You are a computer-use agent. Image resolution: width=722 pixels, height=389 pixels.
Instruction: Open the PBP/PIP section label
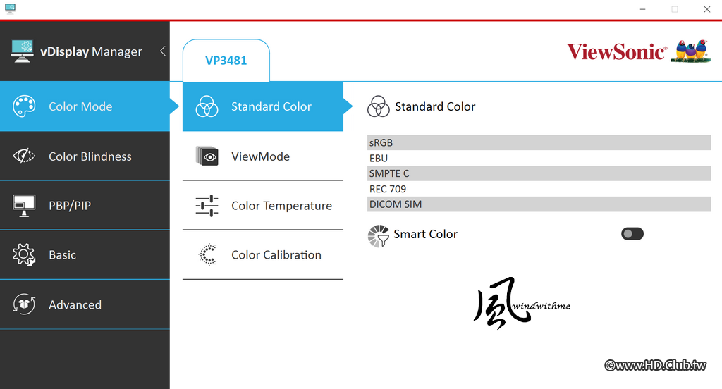(70, 206)
